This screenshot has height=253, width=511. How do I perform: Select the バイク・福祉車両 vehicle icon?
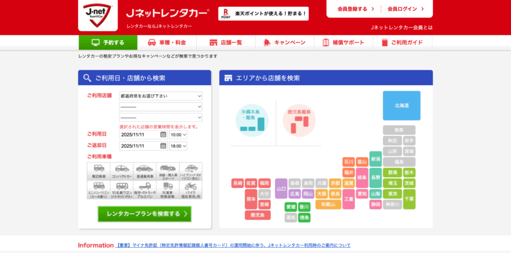pyautogui.click(x=191, y=190)
